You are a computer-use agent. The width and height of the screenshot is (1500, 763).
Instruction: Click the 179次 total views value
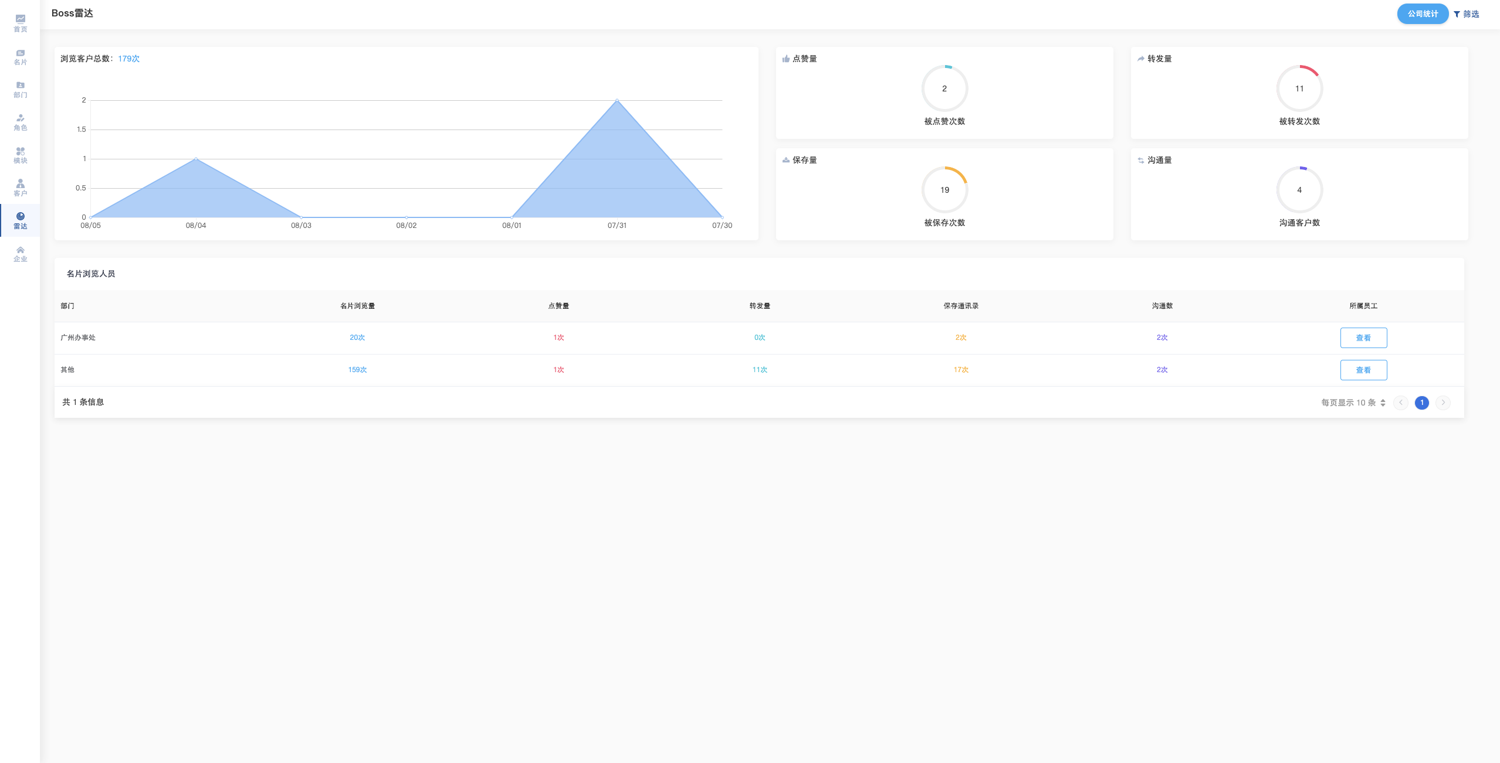128,59
